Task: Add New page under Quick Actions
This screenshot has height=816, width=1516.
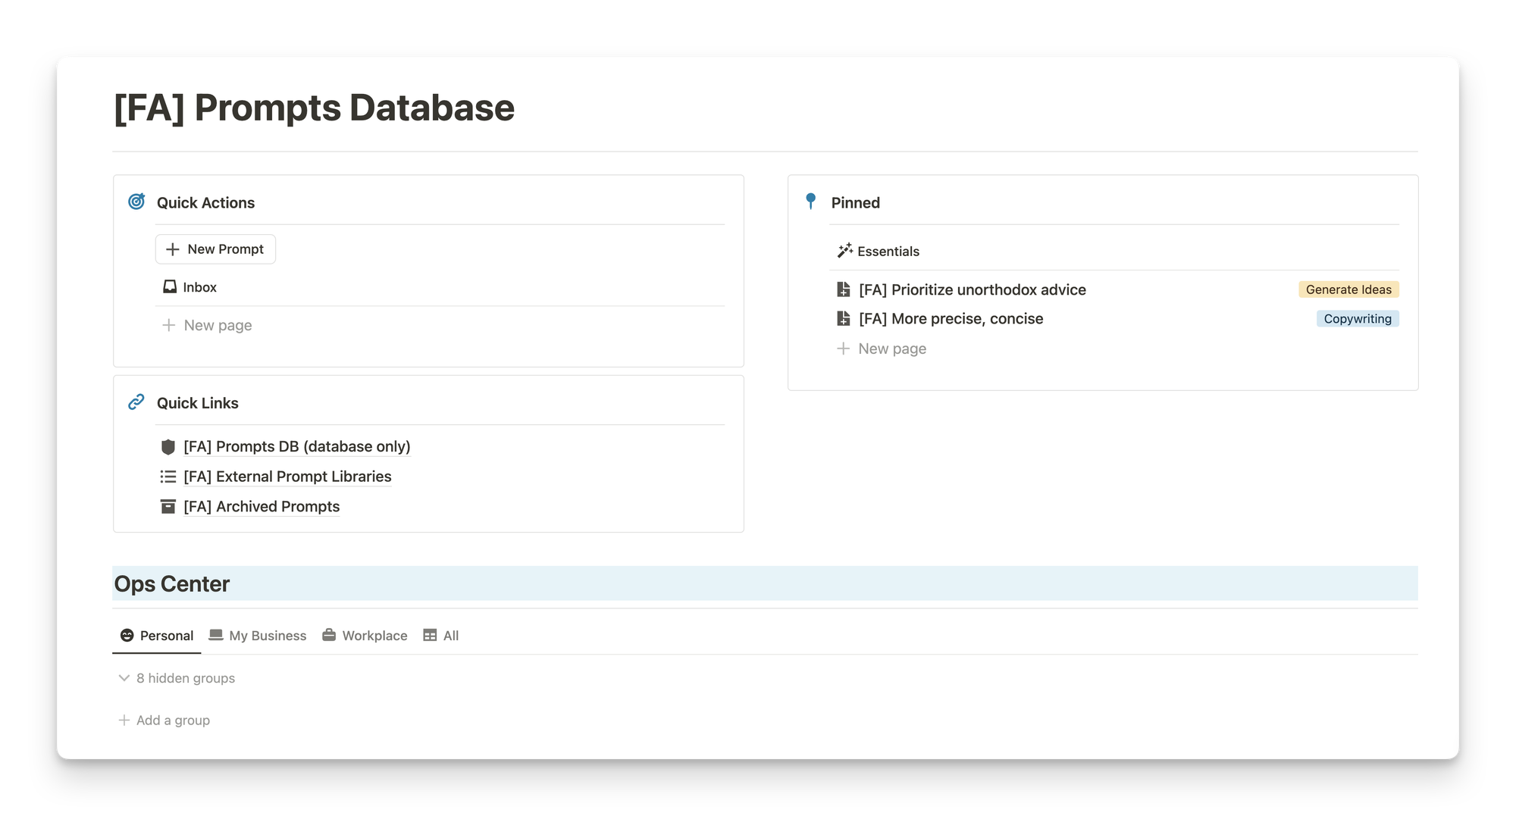Action: click(207, 325)
